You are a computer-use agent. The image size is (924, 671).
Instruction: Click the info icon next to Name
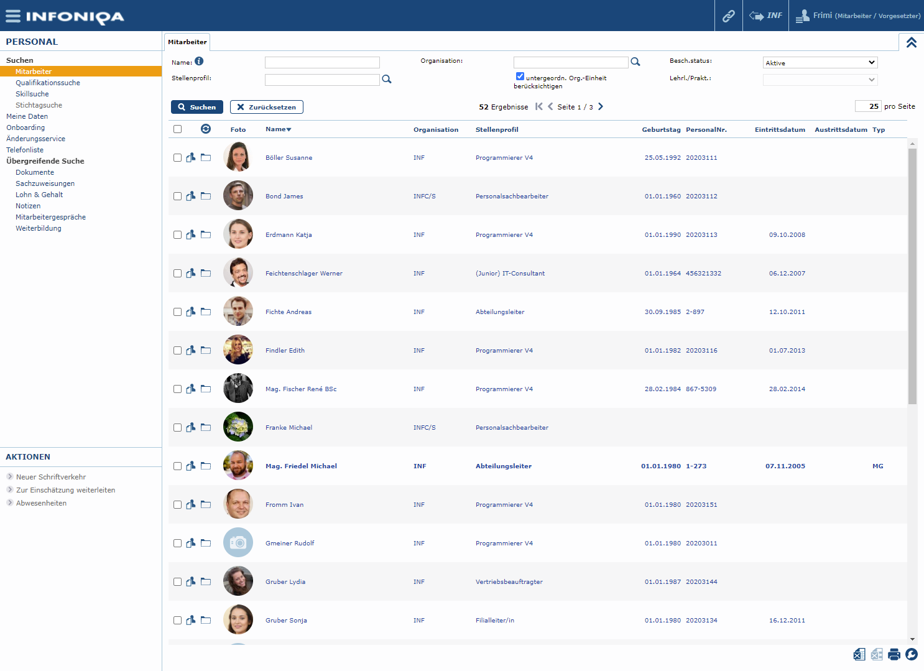coord(199,61)
